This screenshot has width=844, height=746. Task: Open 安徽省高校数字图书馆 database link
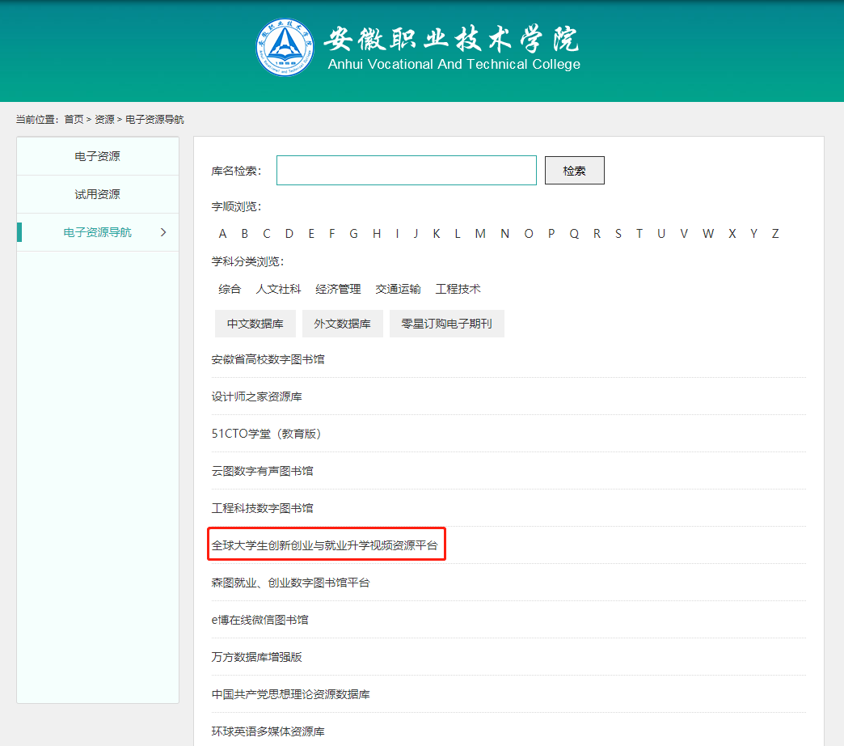tap(268, 359)
